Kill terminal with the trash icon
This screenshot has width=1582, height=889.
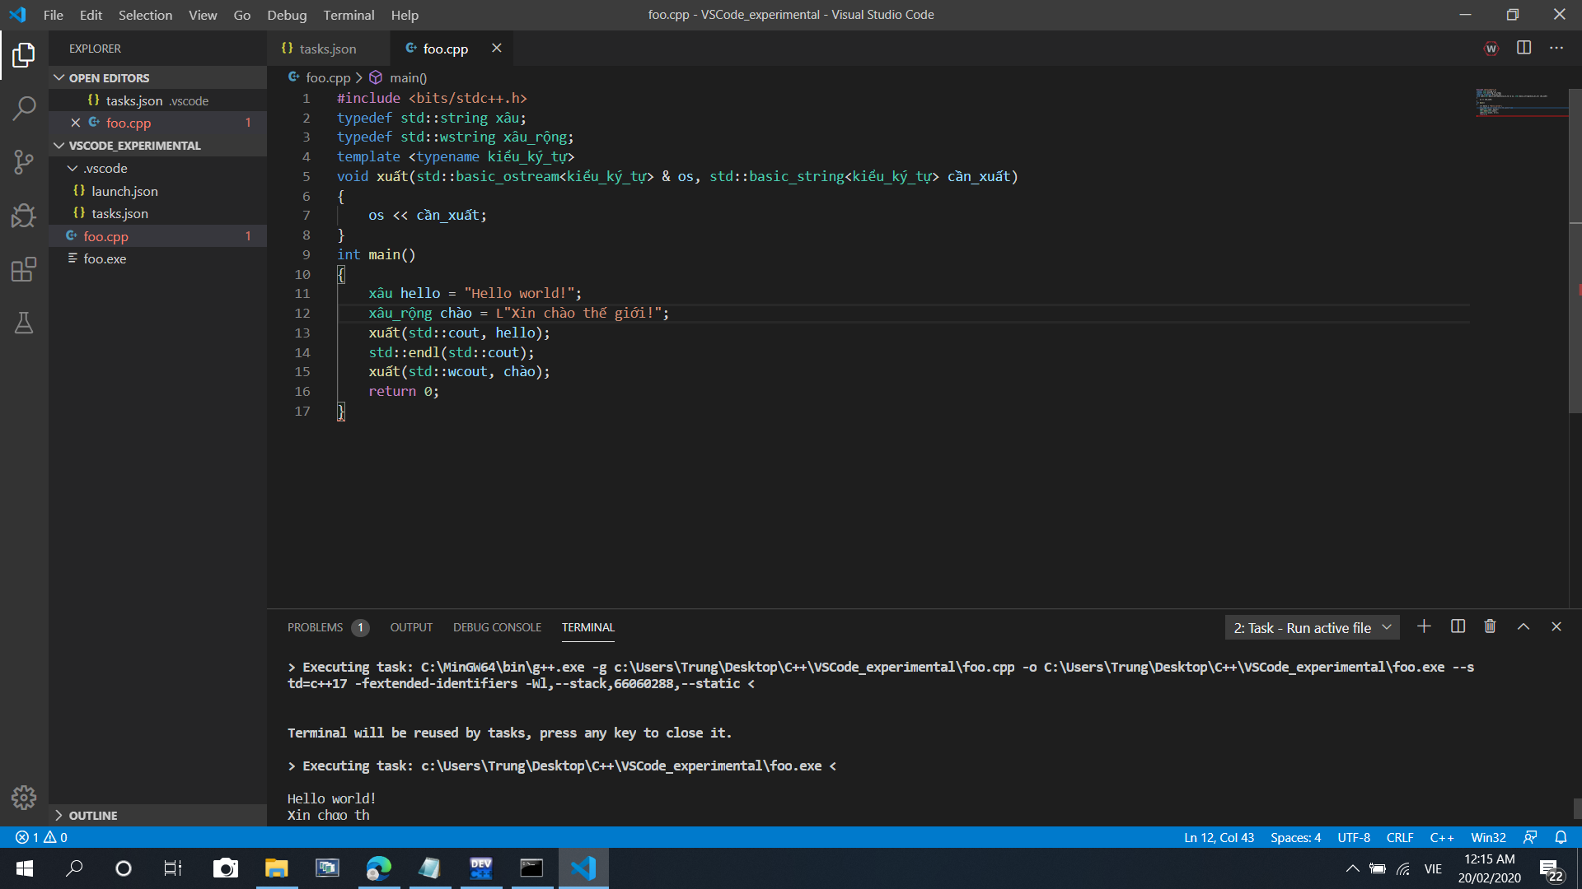point(1490,626)
